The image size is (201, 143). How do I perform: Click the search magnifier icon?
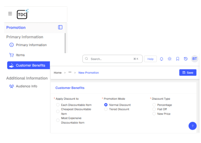pyautogui.click(x=86, y=59)
